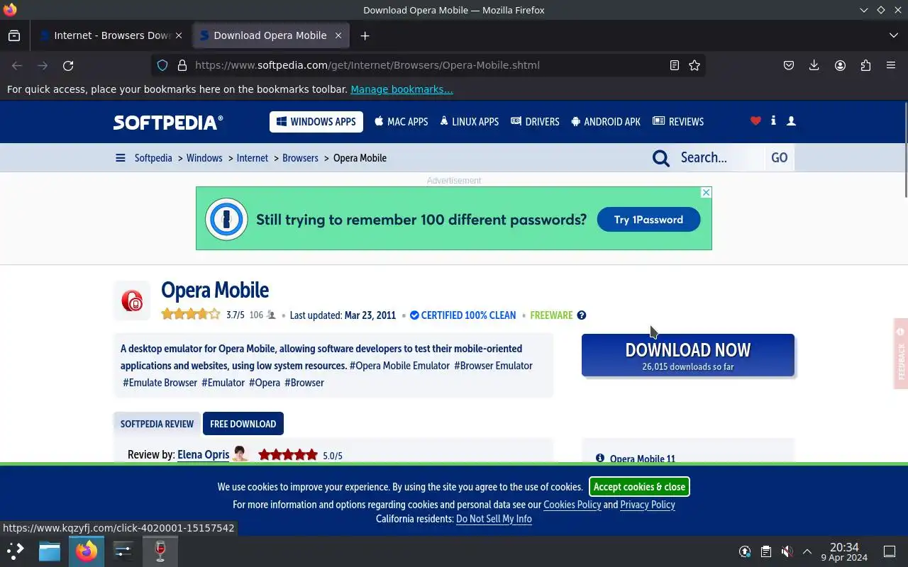Open the Reviews section
908x567 pixels.
coord(678,122)
